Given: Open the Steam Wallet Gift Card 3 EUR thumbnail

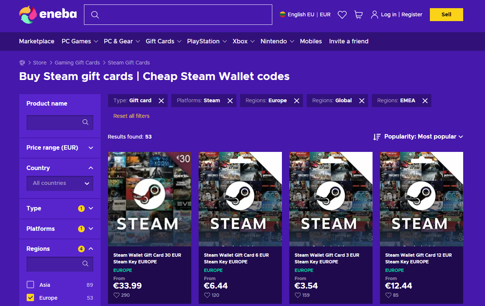Looking at the screenshot, I should click(331, 199).
